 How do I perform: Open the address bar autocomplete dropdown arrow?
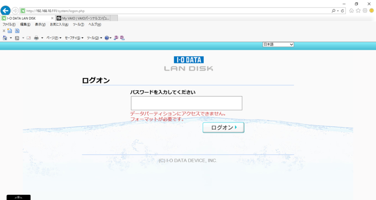click(337, 11)
